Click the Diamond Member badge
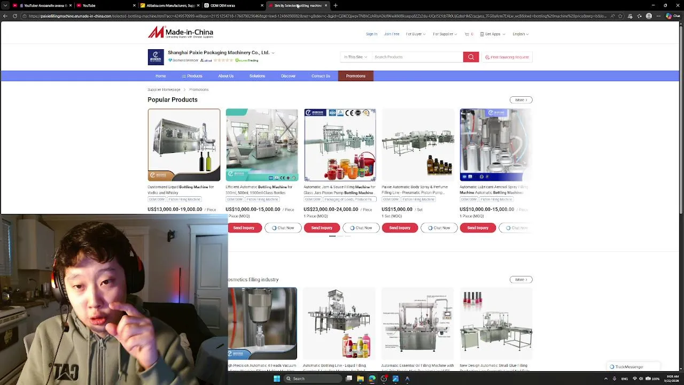684x385 pixels. click(183, 60)
